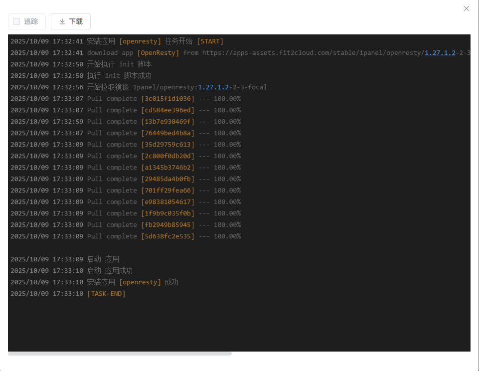479x371 pixels.
Task: Click layer hash [29485da4b0fb]
Action: pos(167,179)
